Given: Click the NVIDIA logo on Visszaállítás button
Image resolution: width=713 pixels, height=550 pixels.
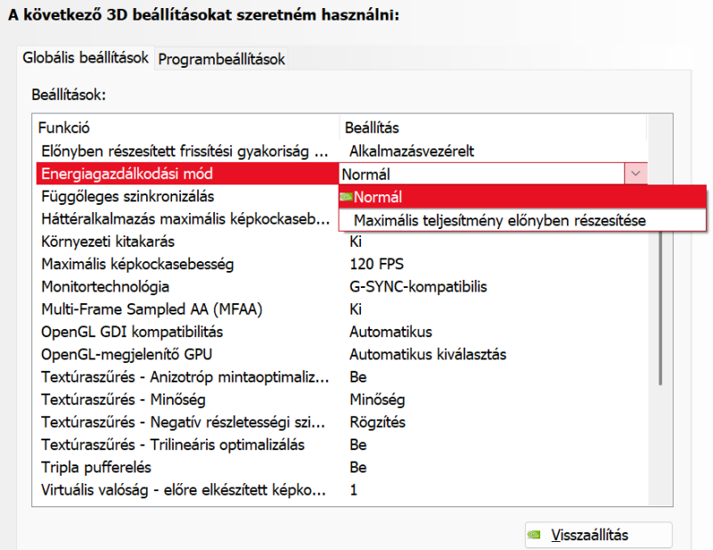Looking at the screenshot, I should [534, 535].
